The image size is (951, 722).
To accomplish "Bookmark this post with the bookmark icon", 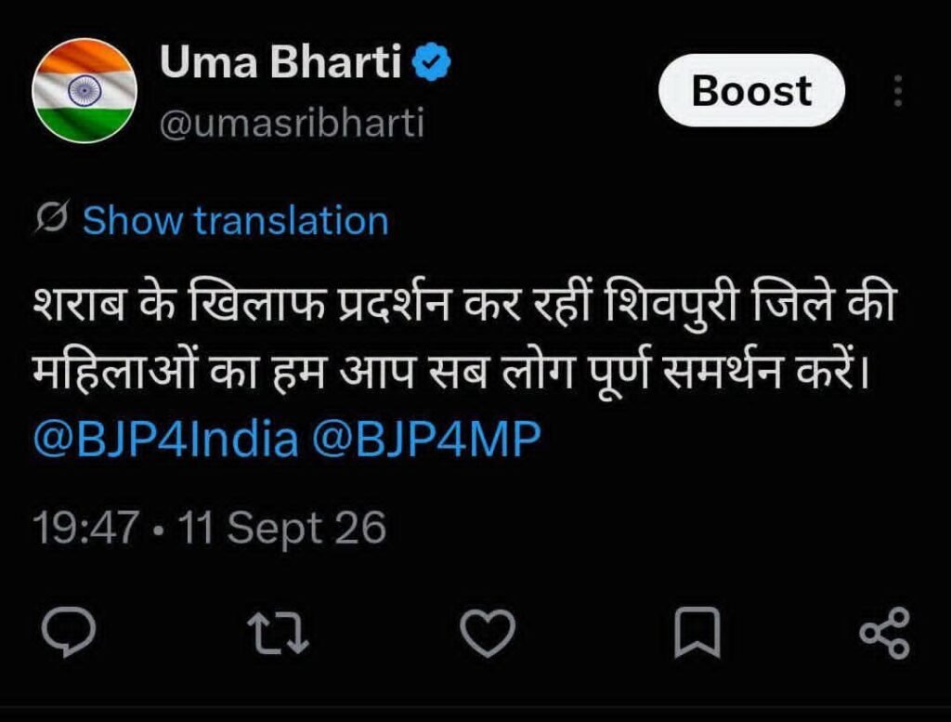I will (x=697, y=633).
